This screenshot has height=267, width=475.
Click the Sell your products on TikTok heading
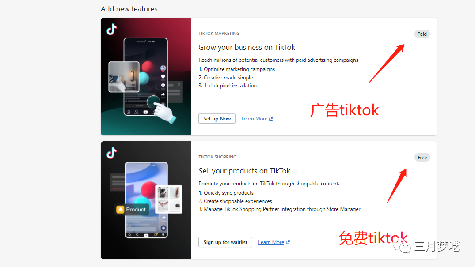point(244,171)
